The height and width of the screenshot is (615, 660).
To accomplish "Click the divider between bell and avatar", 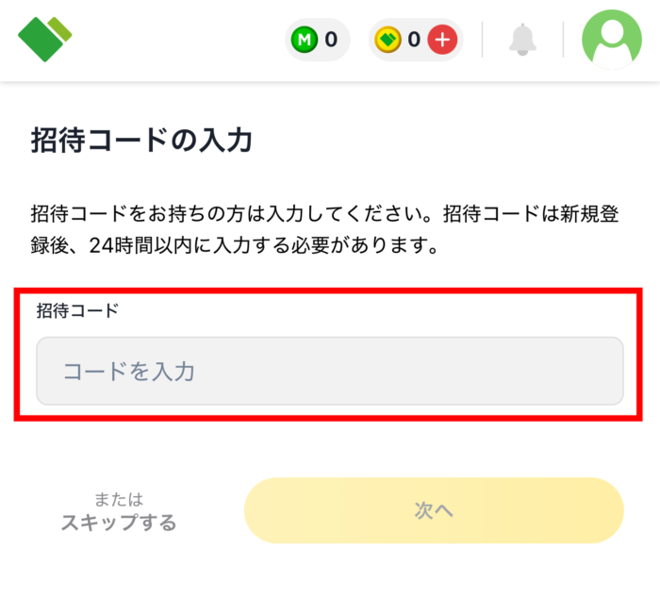I will point(563,40).
